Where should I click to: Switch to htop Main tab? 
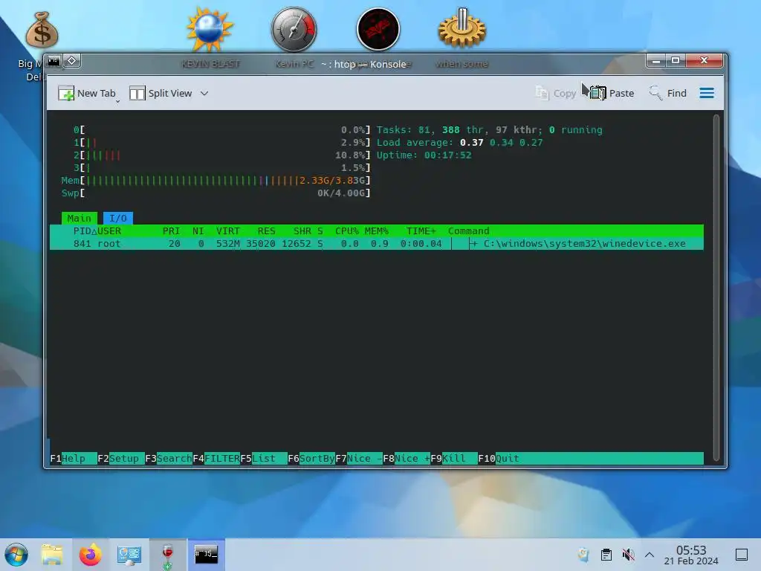pos(79,219)
